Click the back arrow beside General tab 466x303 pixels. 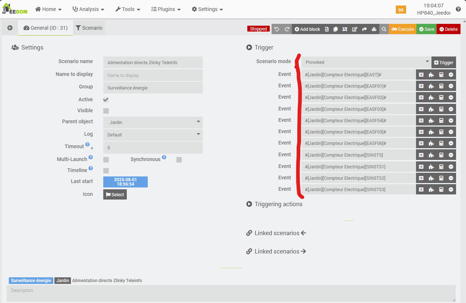(x=10, y=28)
